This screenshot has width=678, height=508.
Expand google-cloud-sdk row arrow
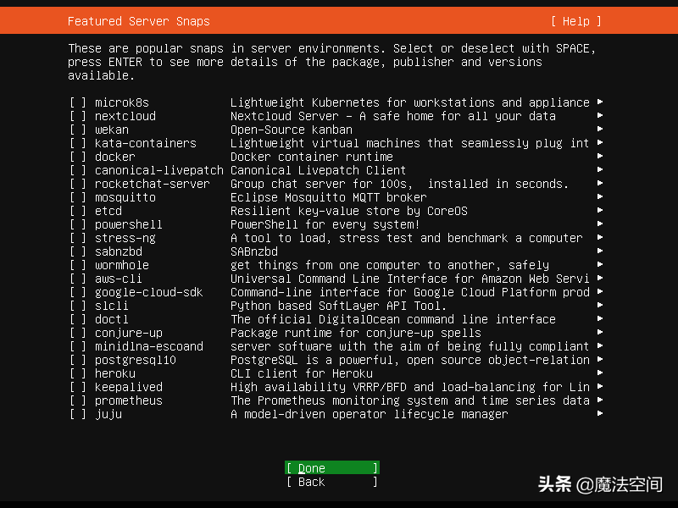tap(600, 291)
